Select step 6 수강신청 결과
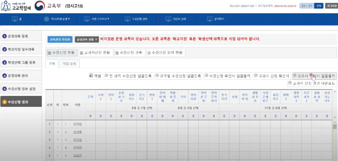Screen dimensions: 338x161 pyautogui.click(x=21, y=102)
